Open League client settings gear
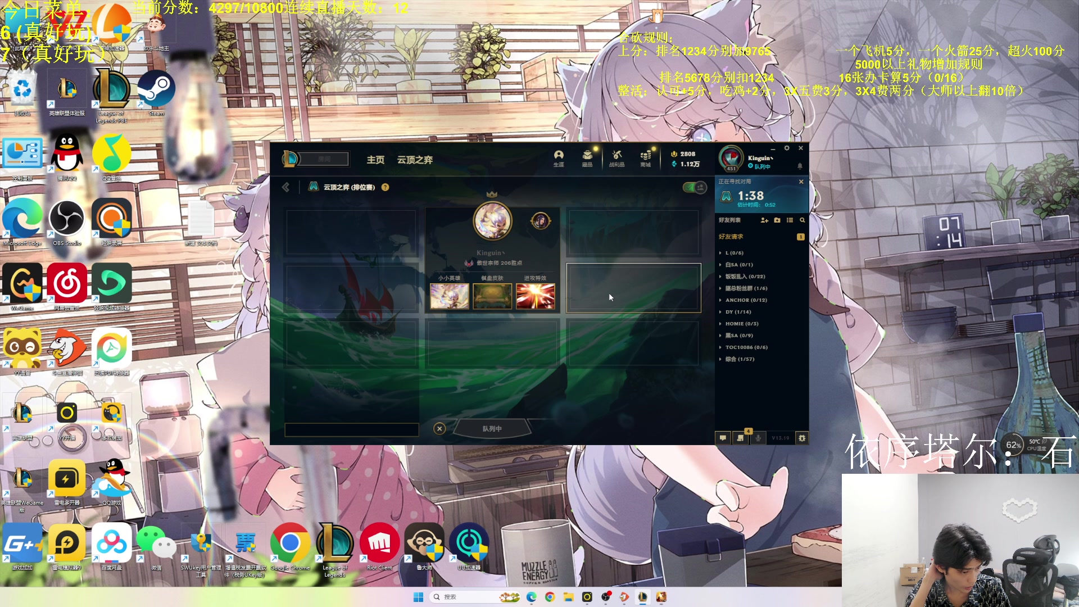 click(x=787, y=148)
